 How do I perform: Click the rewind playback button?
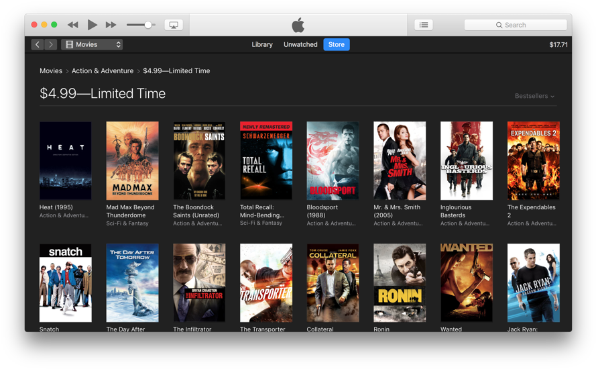(x=72, y=25)
